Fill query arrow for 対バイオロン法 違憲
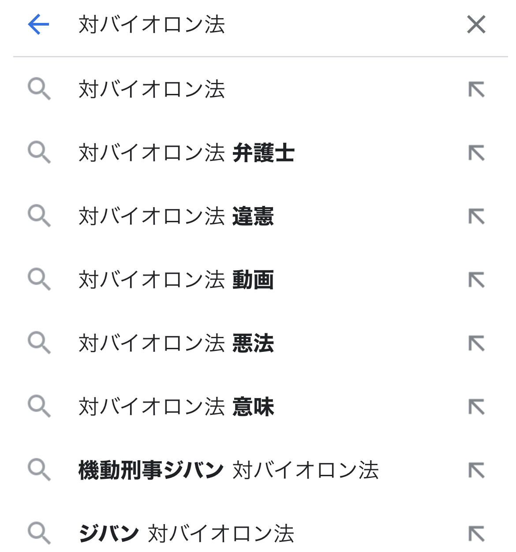Viewport: 516px width, 552px height. pos(476,216)
